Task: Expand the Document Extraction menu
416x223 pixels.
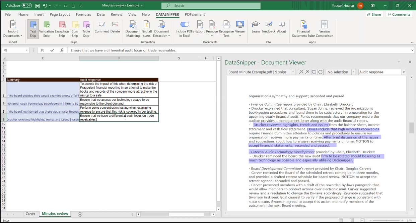Action: 162,29
